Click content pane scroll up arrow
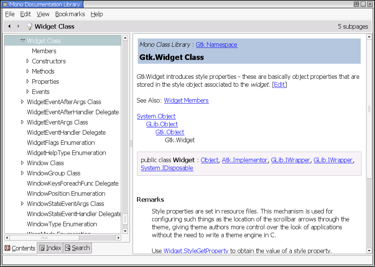 [369, 37]
